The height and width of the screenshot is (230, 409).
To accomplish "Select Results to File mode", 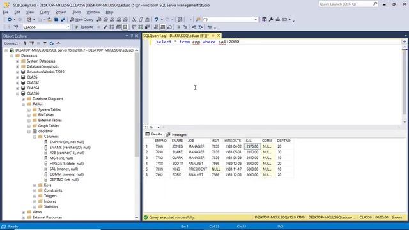I will click(169, 27).
